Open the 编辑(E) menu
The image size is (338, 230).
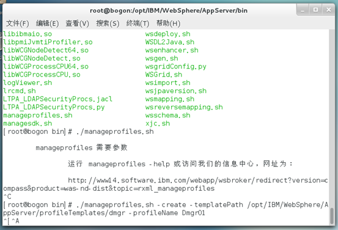coord(47,23)
